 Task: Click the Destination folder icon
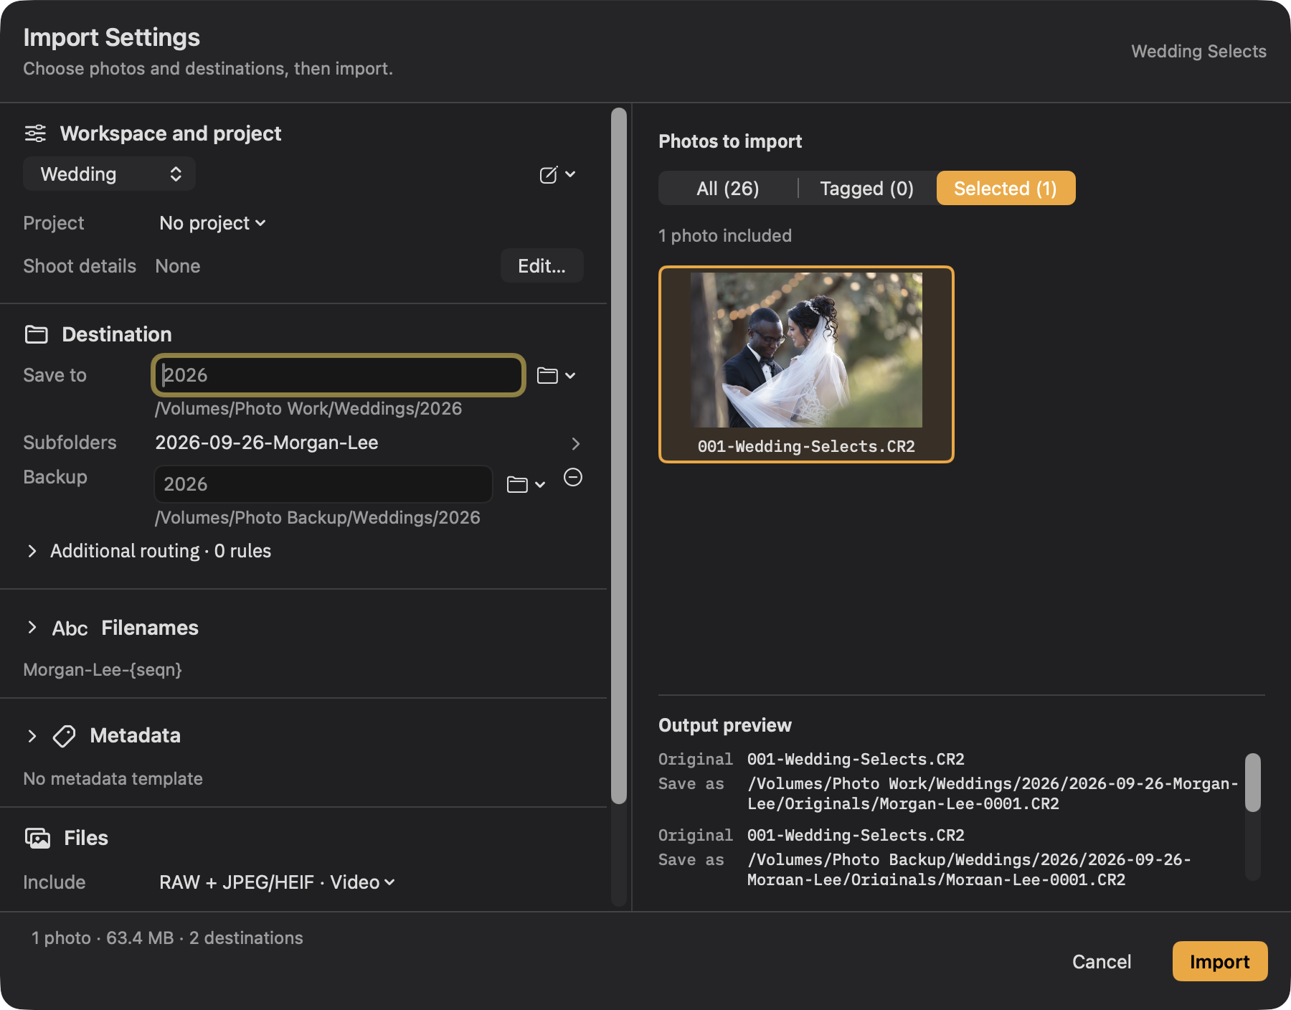(37, 334)
